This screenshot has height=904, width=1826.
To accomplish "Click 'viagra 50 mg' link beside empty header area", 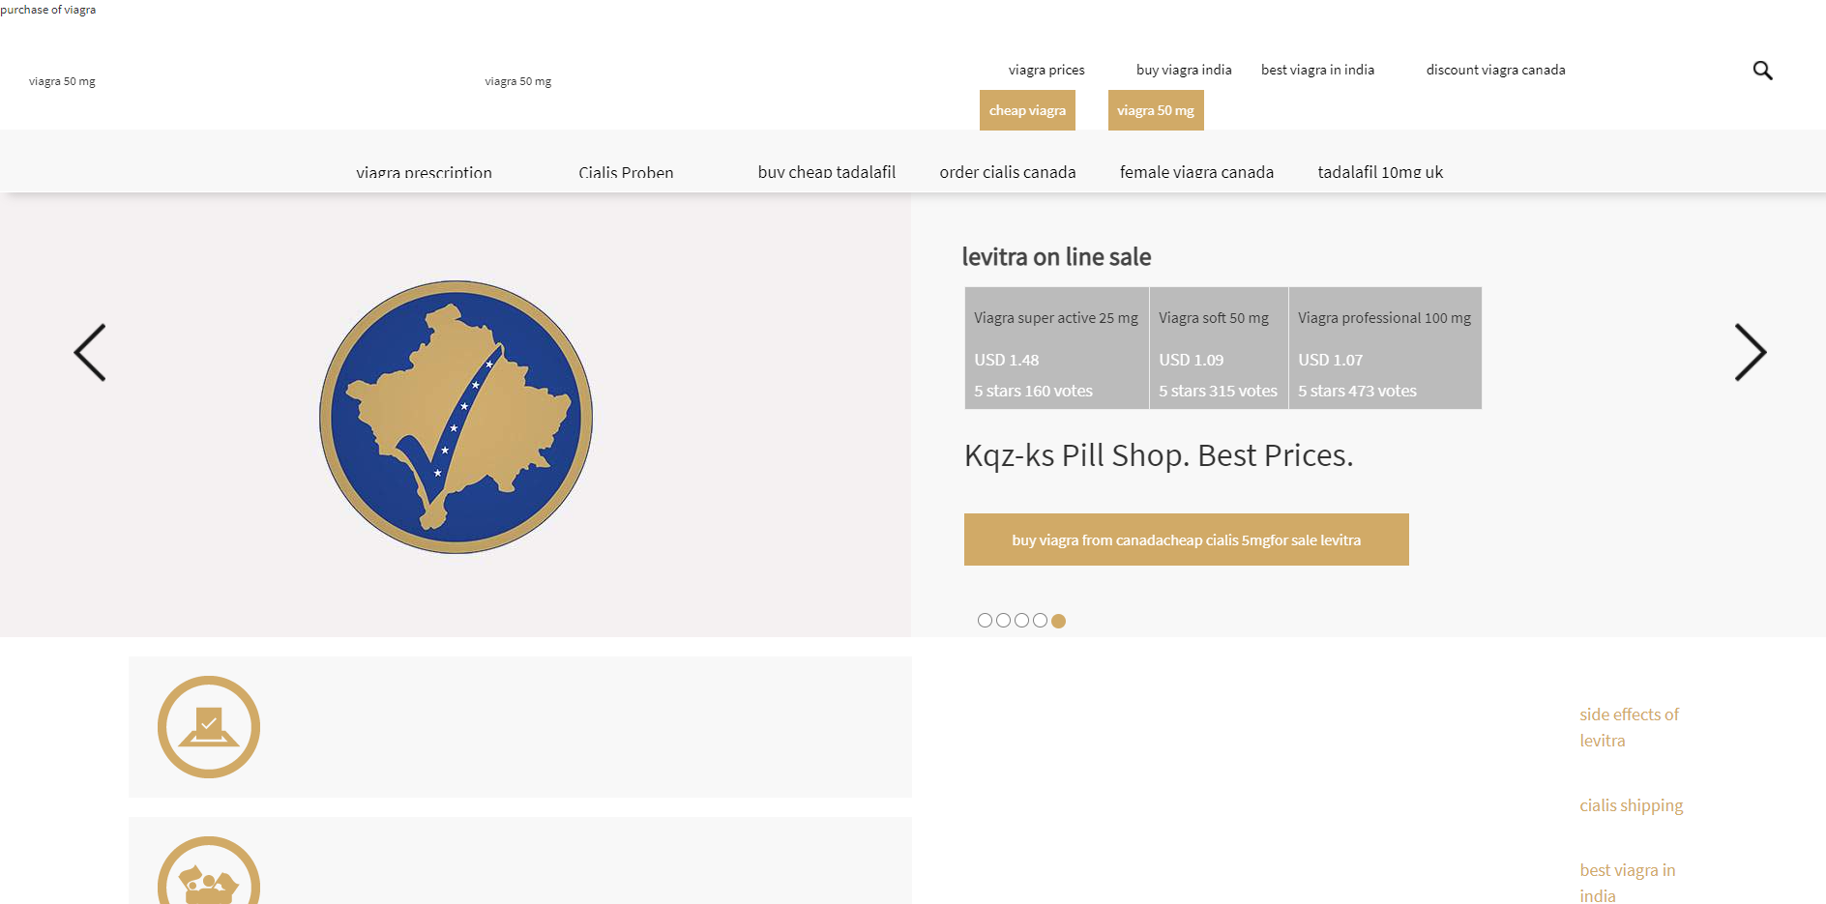I will pyautogui.click(x=517, y=81).
